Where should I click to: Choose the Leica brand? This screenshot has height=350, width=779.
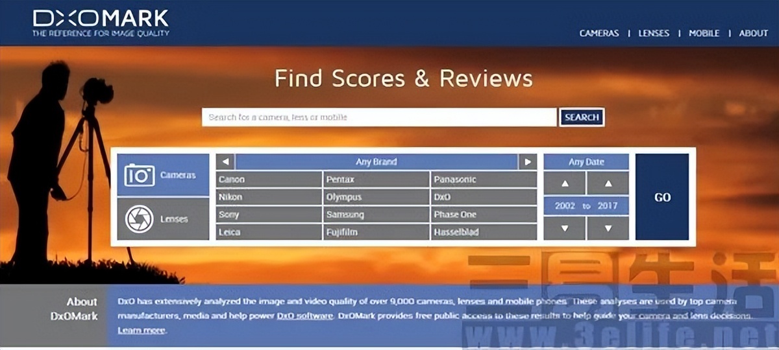(268, 232)
